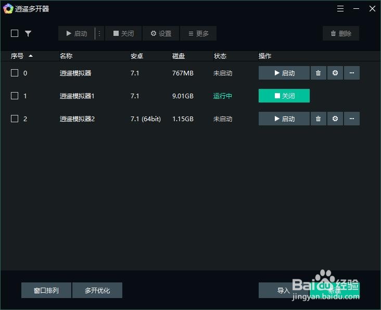
Task: Click the 导入 import button
Action: click(284, 290)
